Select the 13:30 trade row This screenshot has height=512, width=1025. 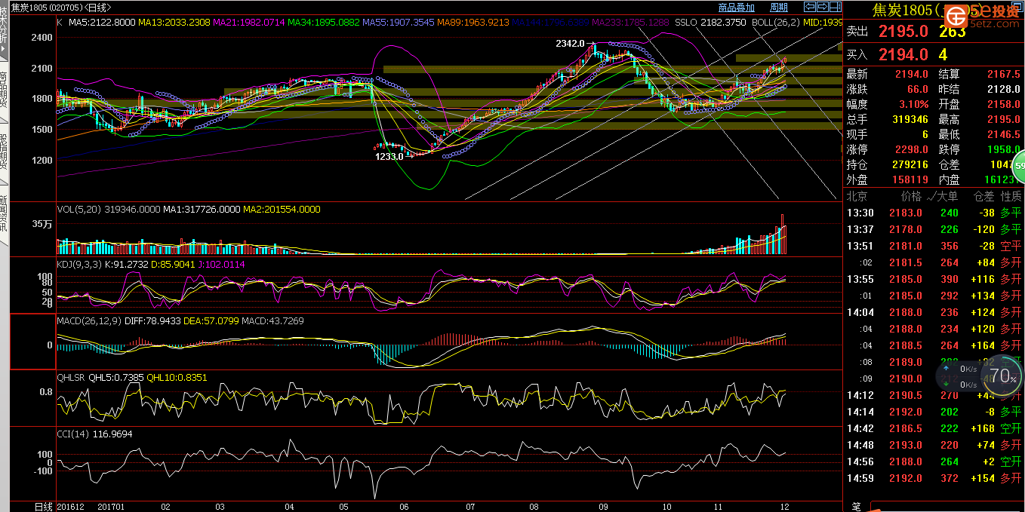934,213
